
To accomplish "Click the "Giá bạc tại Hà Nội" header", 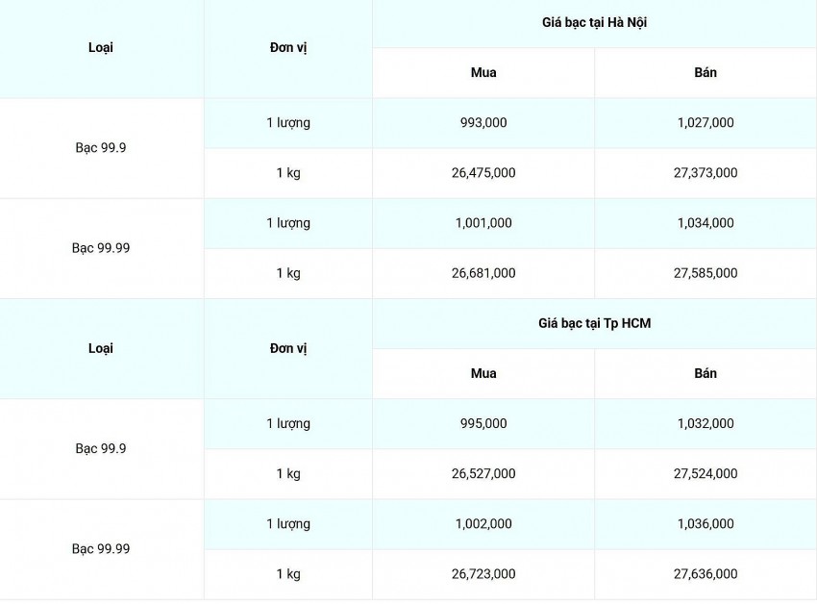I will [x=594, y=22].
